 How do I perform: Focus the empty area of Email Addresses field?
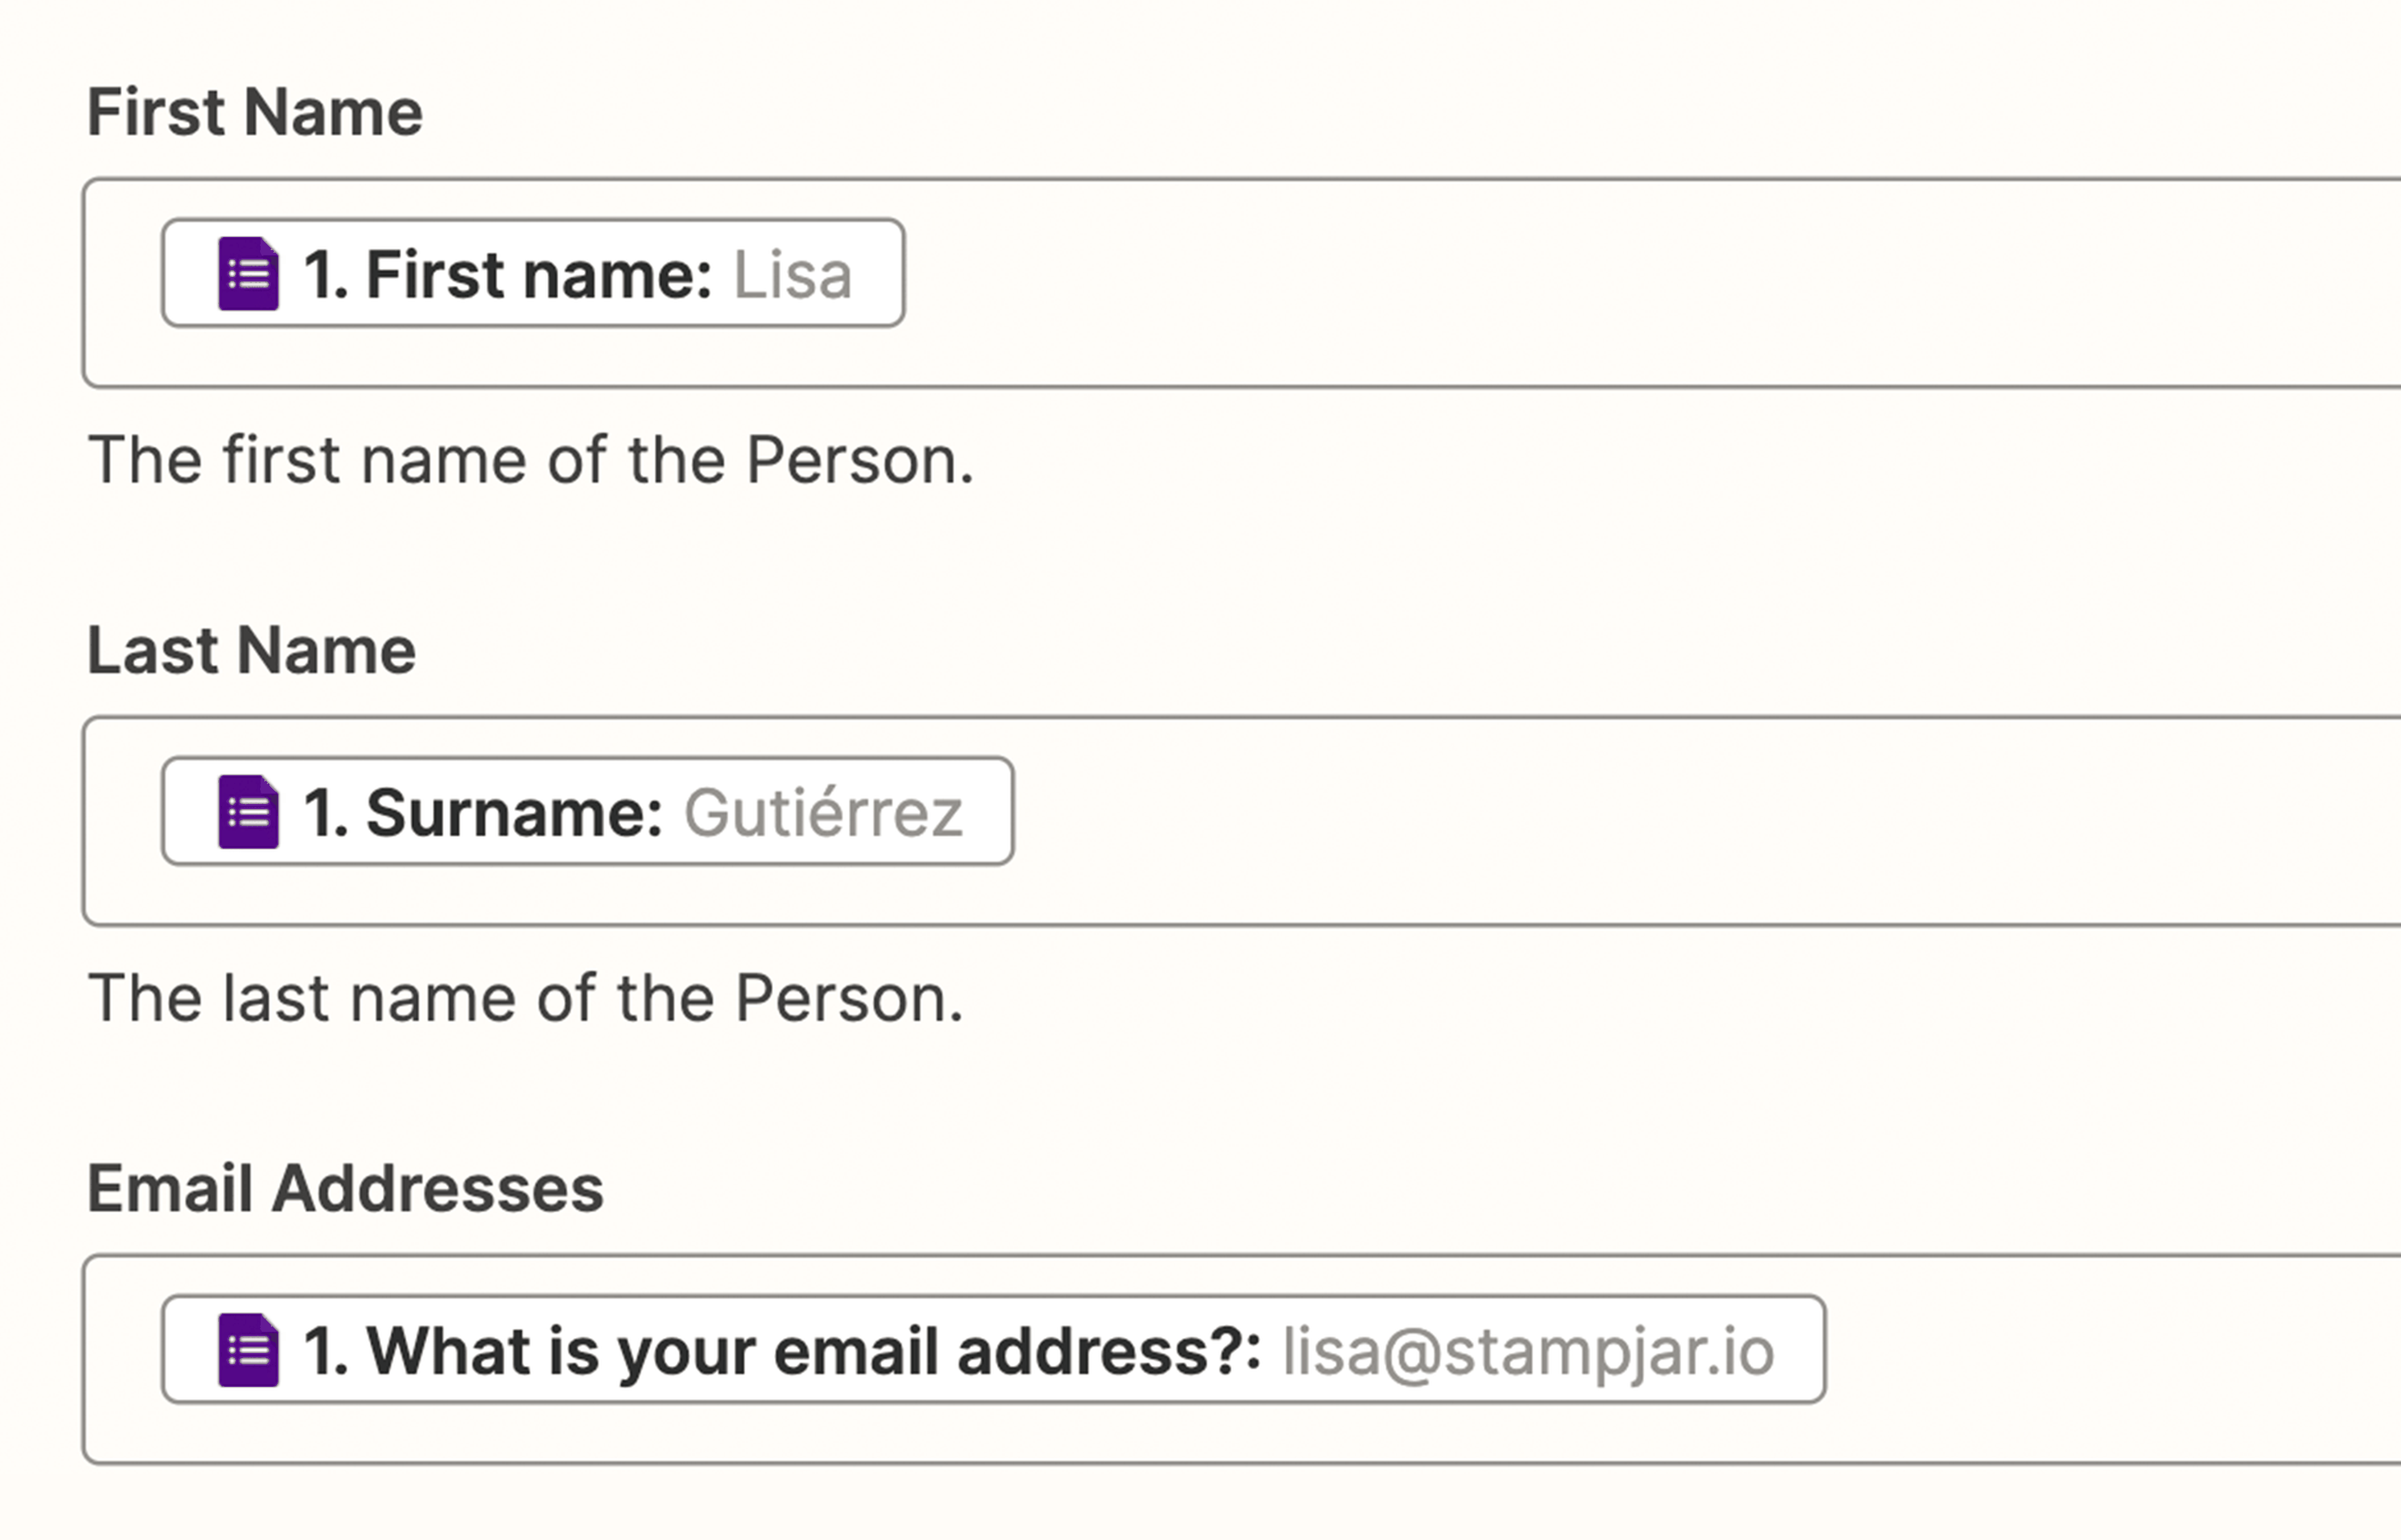point(2100,1359)
